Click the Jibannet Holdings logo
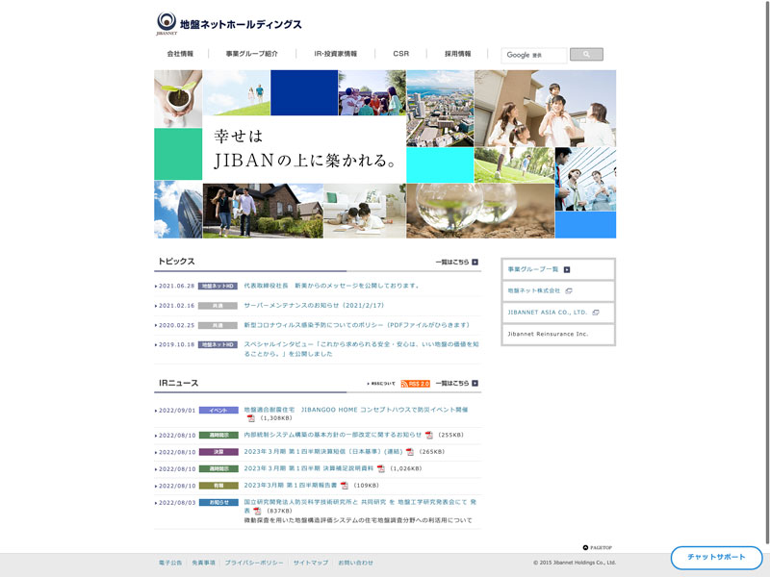Screen dimensions: 770x577 229,24
